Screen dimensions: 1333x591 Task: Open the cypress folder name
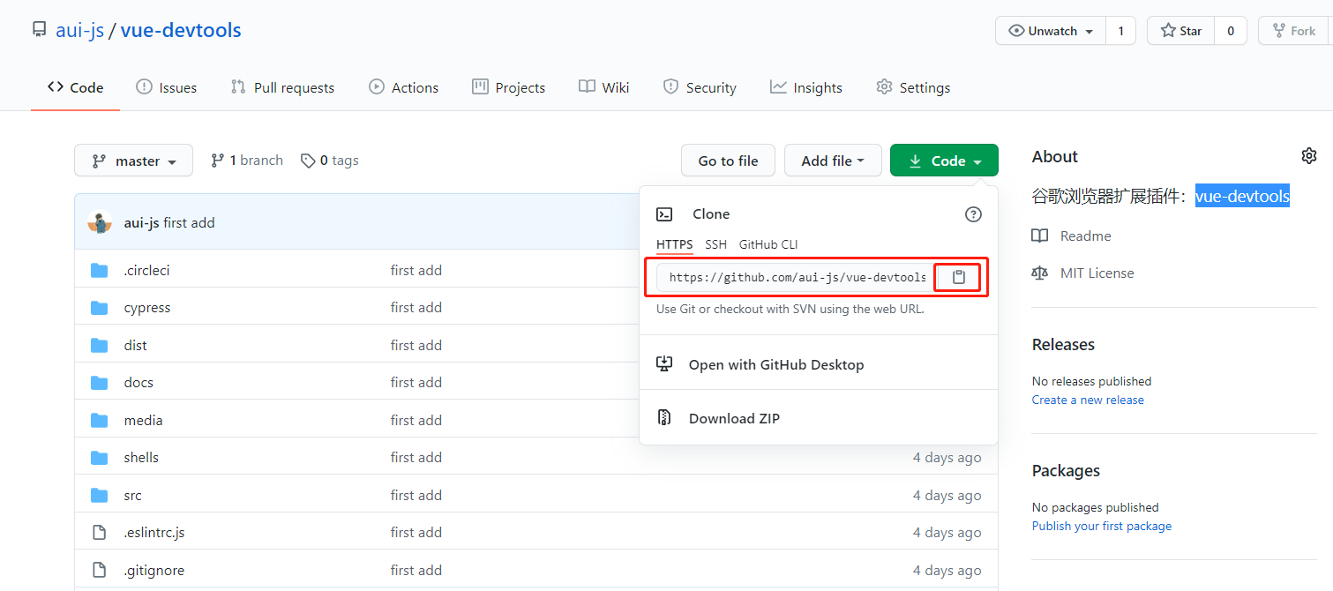[x=147, y=308]
